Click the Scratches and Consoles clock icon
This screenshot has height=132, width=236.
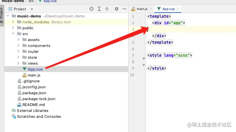pos(14,117)
